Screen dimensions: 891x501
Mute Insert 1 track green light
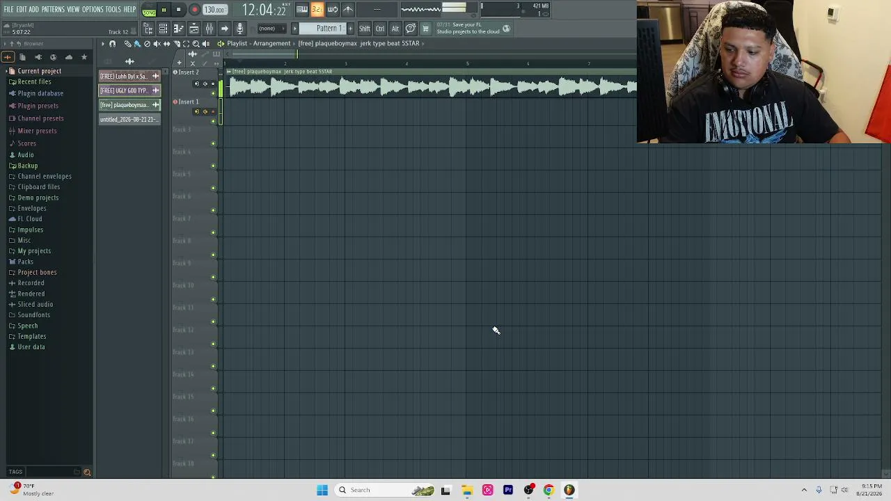[213, 121]
